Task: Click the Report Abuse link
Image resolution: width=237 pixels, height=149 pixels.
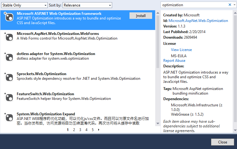Action: (x=174, y=61)
